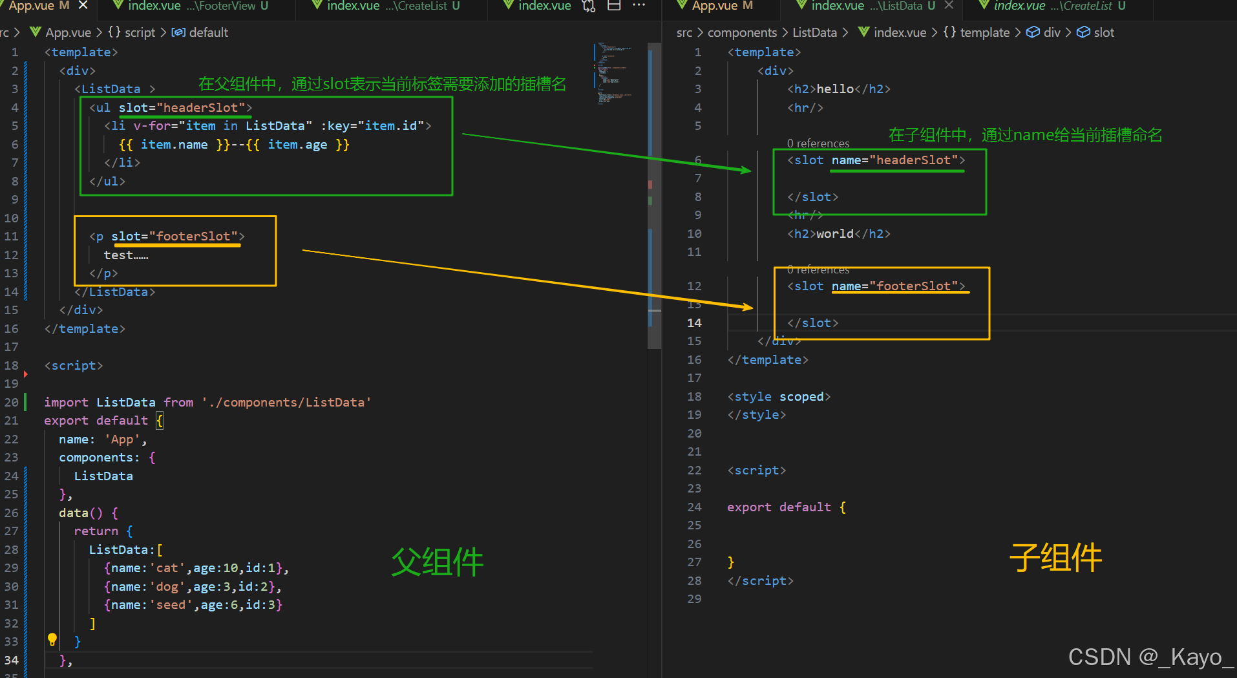Expand the div breadcrumb segment
1237x678 pixels.
click(1044, 32)
